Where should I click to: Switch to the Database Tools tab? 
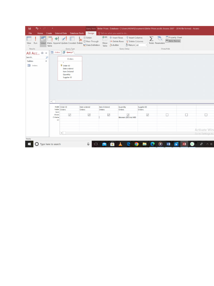coord(77,34)
